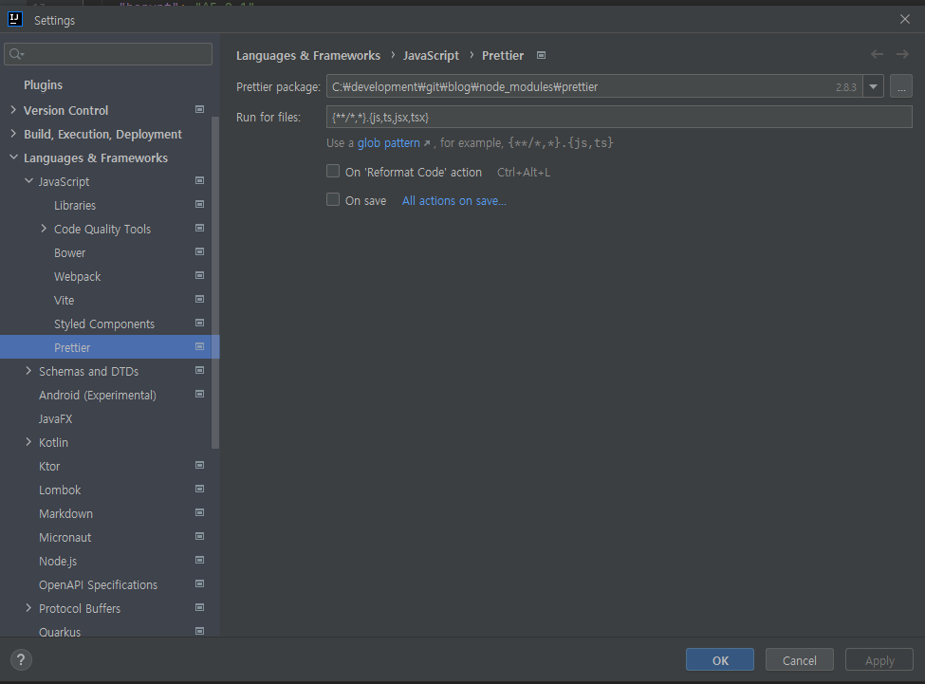Click project-level icon beside Bower

pos(199,251)
